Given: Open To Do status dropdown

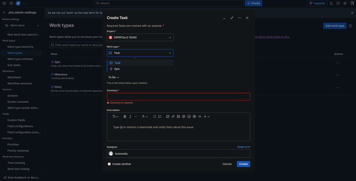Looking at the screenshot, I should pyautogui.click(x=114, y=77).
